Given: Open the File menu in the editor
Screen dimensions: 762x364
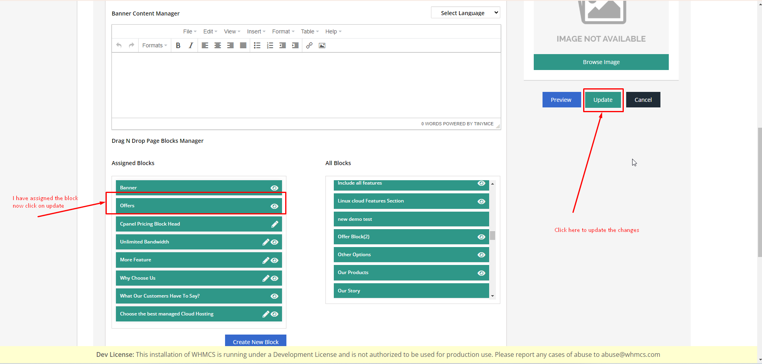Looking at the screenshot, I should point(190,31).
